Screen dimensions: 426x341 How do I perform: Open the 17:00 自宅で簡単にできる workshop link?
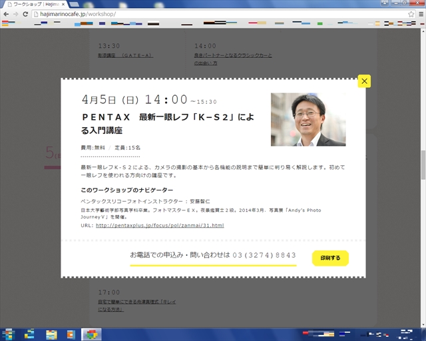coord(137,306)
